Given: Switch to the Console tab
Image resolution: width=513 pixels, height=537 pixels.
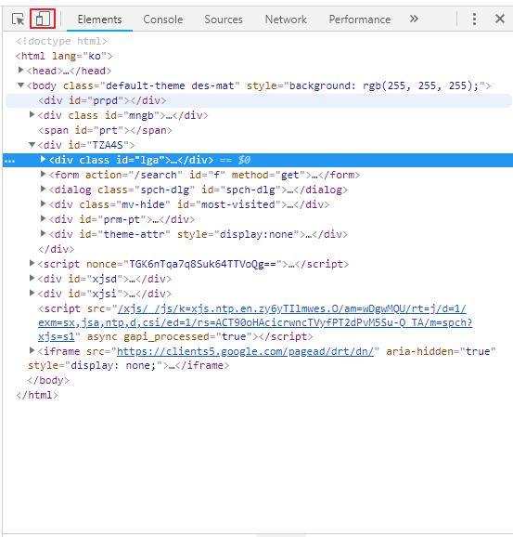Looking at the screenshot, I should click(x=162, y=20).
